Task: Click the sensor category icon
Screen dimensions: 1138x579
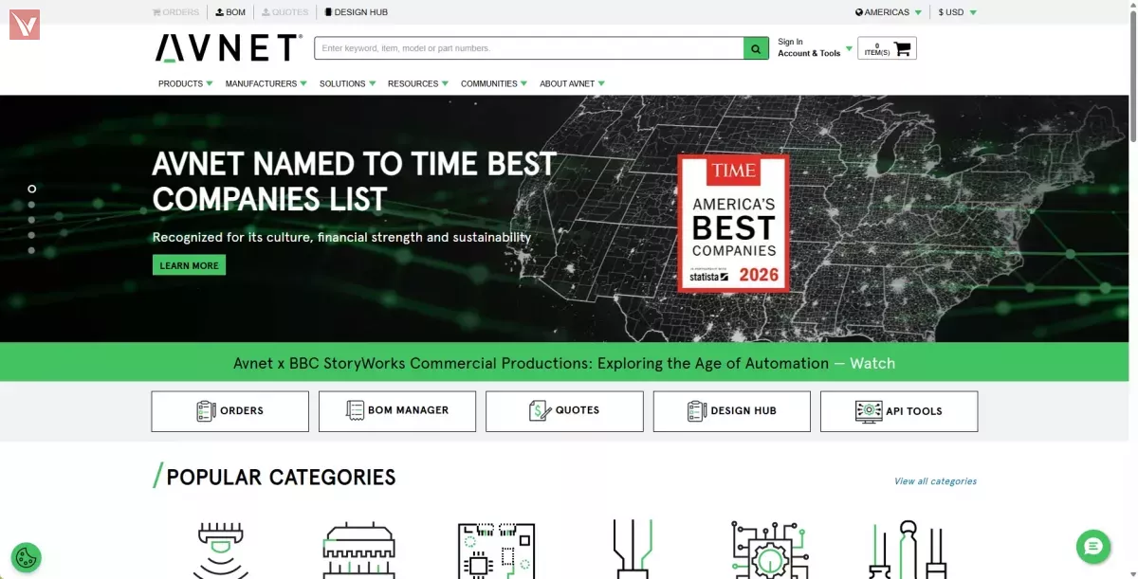Action: click(x=221, y=551)
